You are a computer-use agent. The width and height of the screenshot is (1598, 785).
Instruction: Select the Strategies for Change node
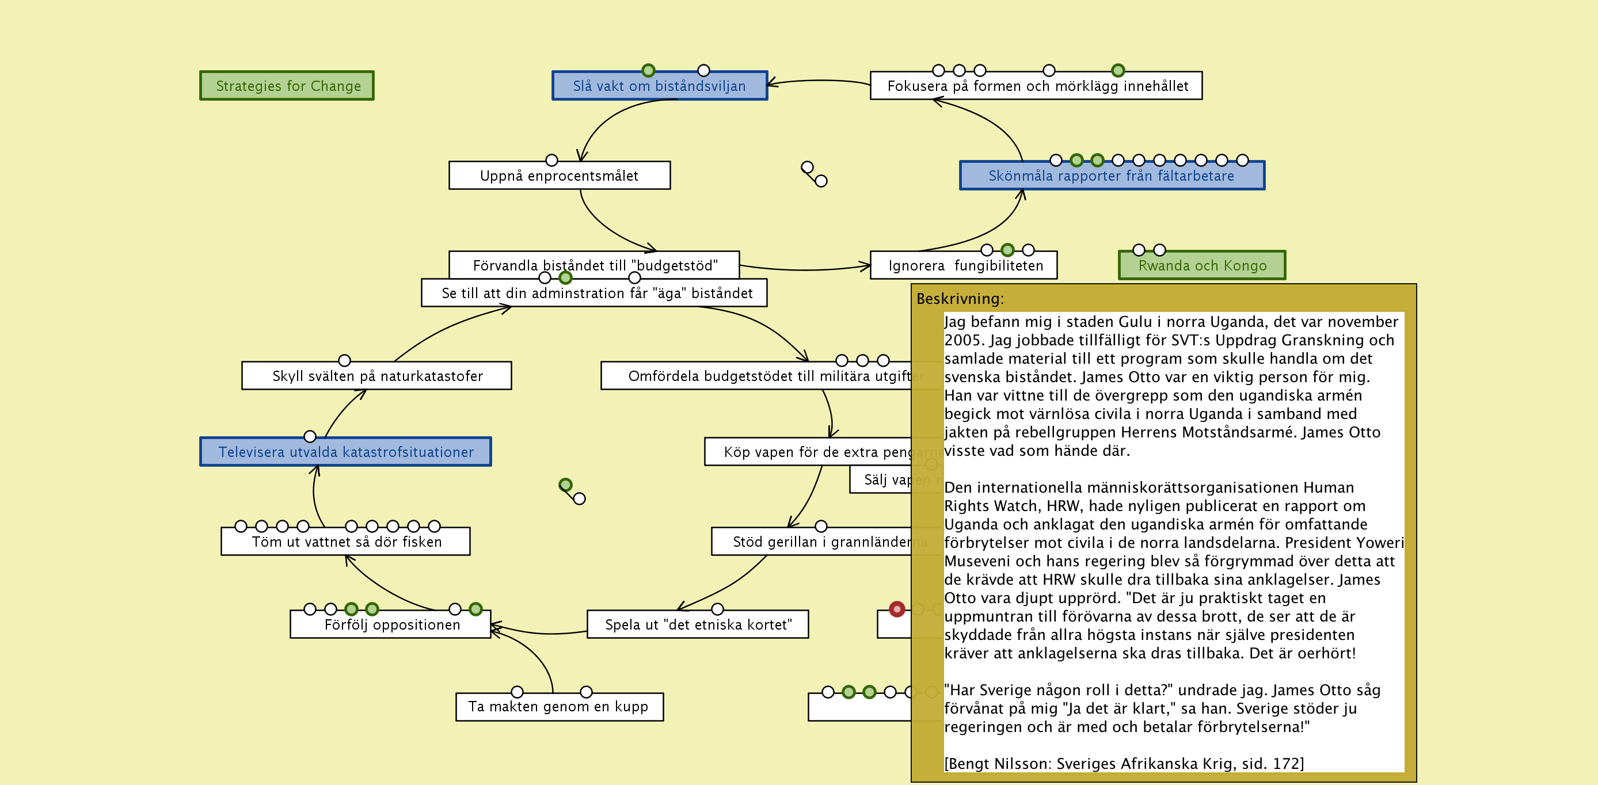tap(287, 86)
